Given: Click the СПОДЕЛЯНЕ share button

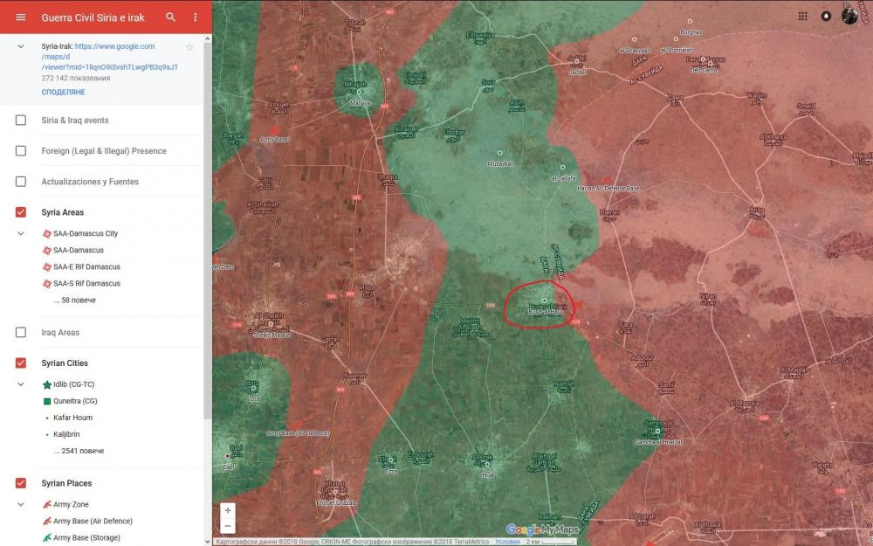Looking at the screenshot, I should click(63, 92).
